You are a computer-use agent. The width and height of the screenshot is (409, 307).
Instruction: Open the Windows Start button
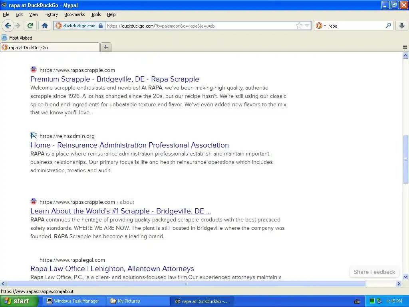click(x=19, y=301)
